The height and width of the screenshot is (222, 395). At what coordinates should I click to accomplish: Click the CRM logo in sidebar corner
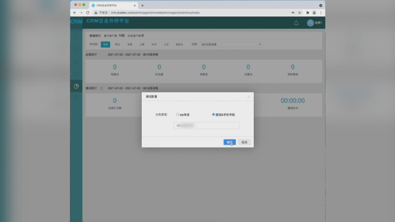pyautogui.click(x=76, y=22)
